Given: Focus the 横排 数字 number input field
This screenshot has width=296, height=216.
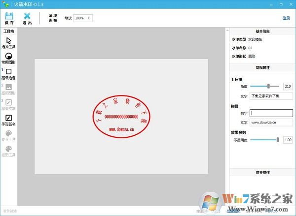Looking at the screenshot, I should pos(271,113).
